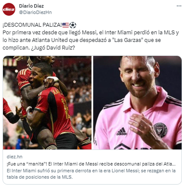
Task: Click the United States flag emoji
Action: 66,25
